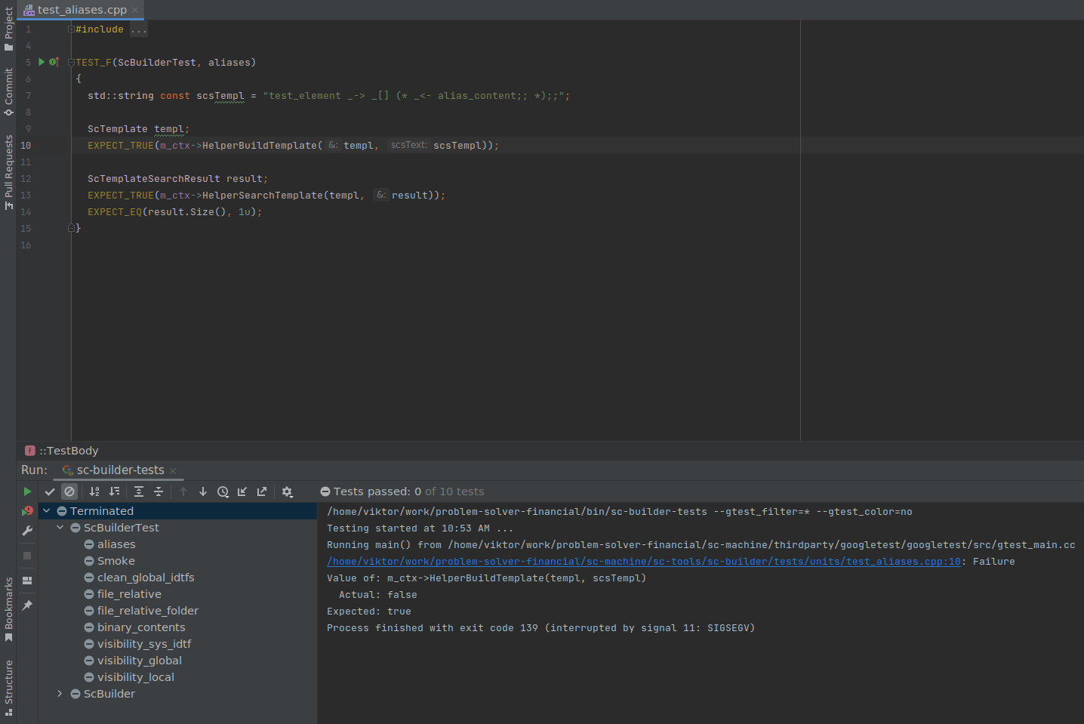Rerun failed tests using the red-badged play icon
This screenshot has height=724, width=1084.
click(28, 511)
